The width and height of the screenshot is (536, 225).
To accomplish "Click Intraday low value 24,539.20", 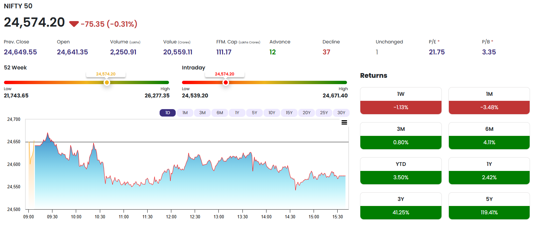I will click(195, 95).
